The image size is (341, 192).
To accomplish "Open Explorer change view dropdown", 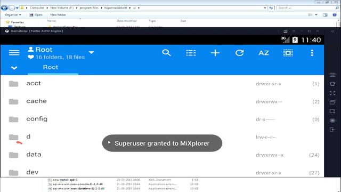I will click(316, 15).
